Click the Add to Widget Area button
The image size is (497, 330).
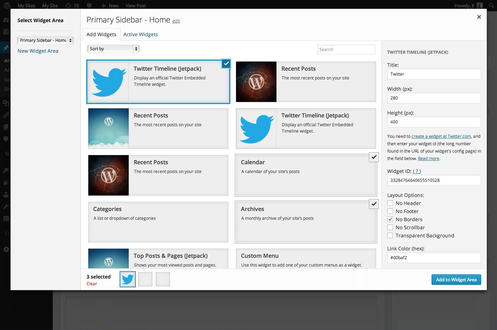(x=456, y=280)
